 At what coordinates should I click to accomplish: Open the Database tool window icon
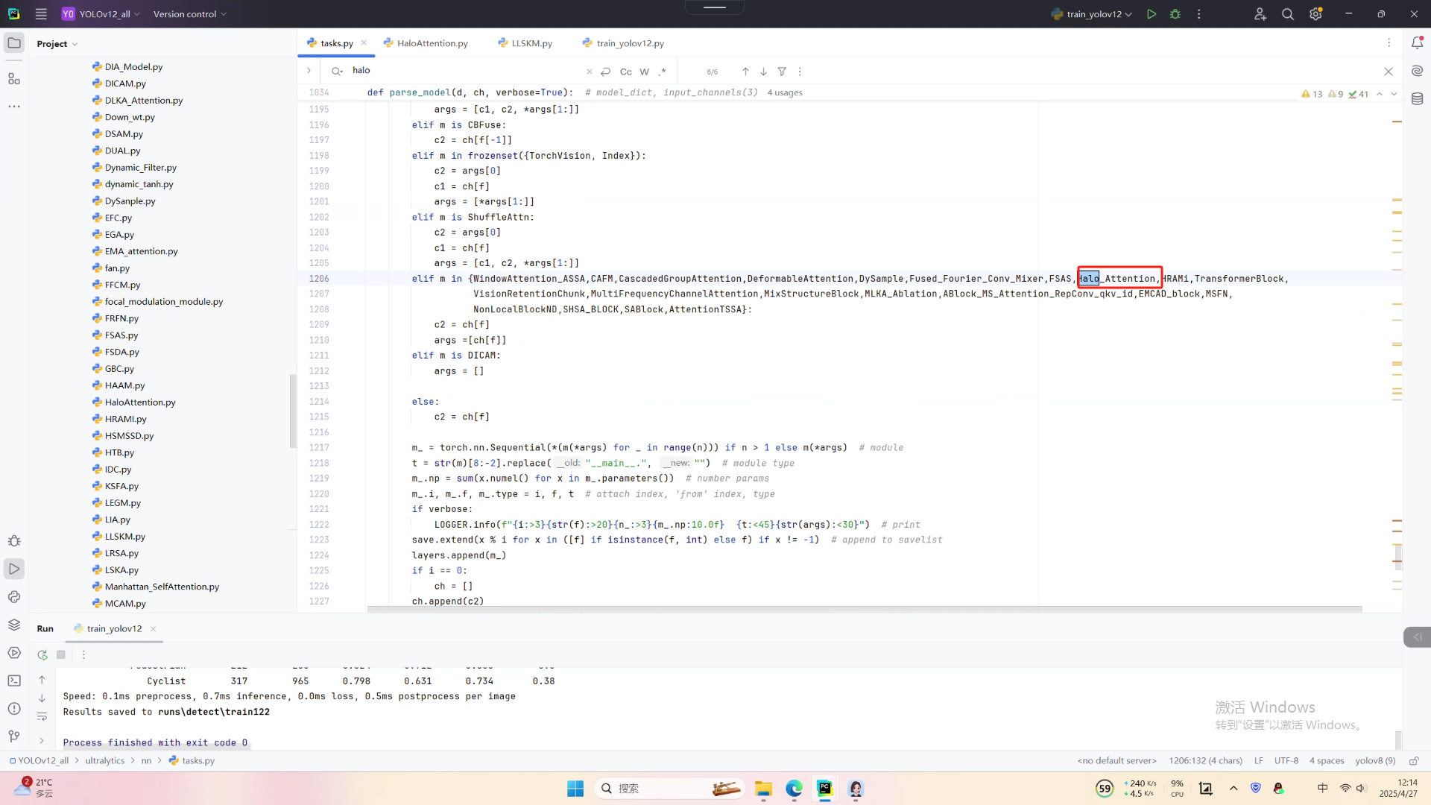tap(1417, 98)
